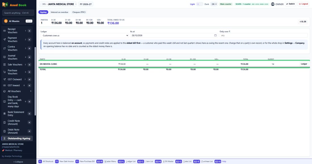Click the Journal Vouchers book icon
Screen dimensions: 312x164
click(4, 57)
